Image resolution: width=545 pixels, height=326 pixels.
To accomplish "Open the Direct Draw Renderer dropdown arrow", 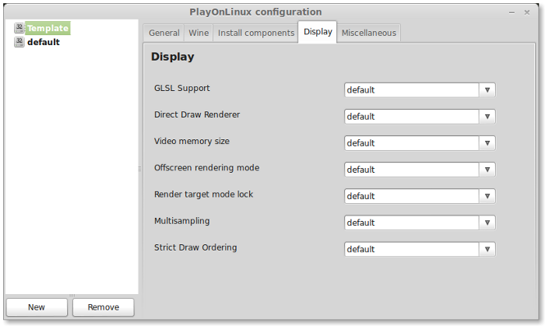I will click(487, 117).
